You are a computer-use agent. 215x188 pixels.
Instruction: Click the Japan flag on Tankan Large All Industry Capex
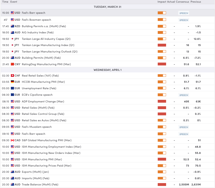[12, 39]
